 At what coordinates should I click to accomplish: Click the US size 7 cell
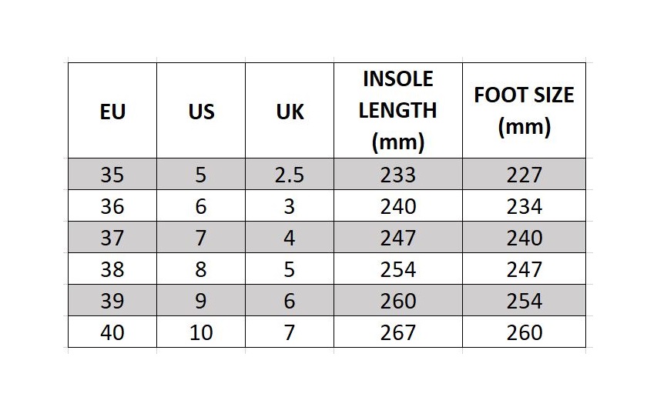201,237
